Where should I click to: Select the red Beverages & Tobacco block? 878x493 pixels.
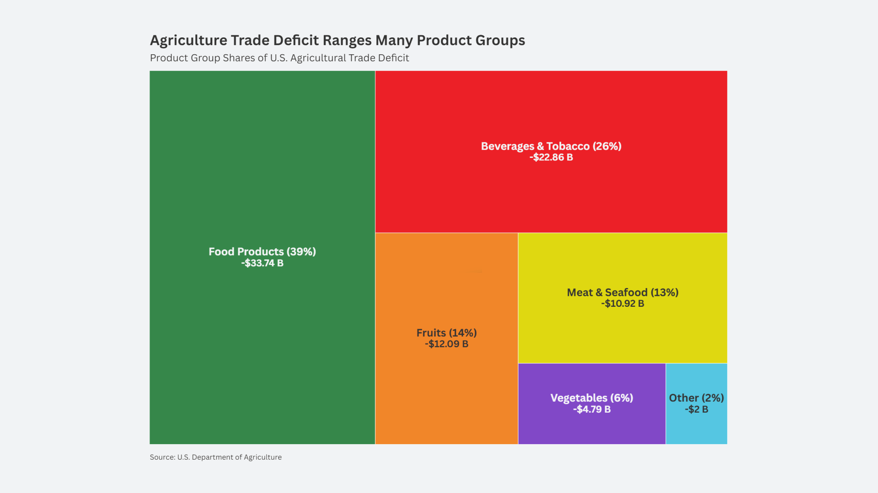[x=551, y=152]
